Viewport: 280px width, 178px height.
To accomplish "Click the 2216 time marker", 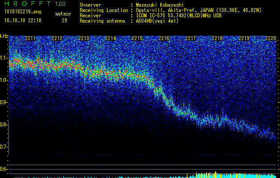I will tap(164, 38).
